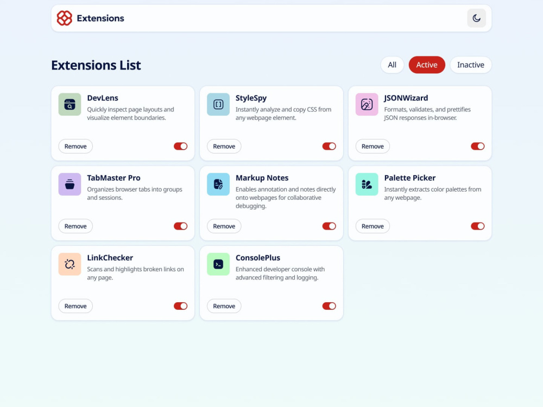Screen dimensions: 543x407
Task: Remove the LinkChecker extension
Action: click(75, 306)
